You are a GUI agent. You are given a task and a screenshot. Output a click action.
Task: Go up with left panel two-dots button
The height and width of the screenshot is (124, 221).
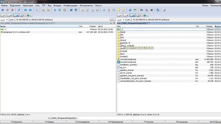click(x=114, y=20)
